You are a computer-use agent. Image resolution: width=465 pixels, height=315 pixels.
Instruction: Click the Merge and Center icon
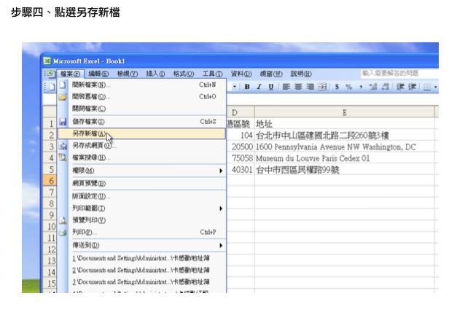click(x=322, y=87)
